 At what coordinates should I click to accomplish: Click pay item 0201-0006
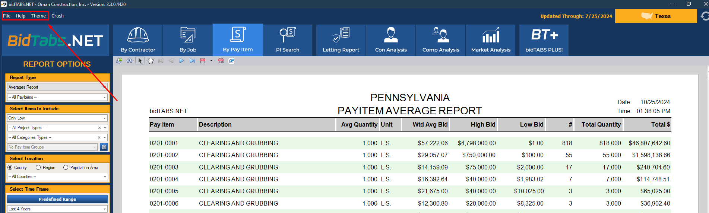(x=164, y=203)
